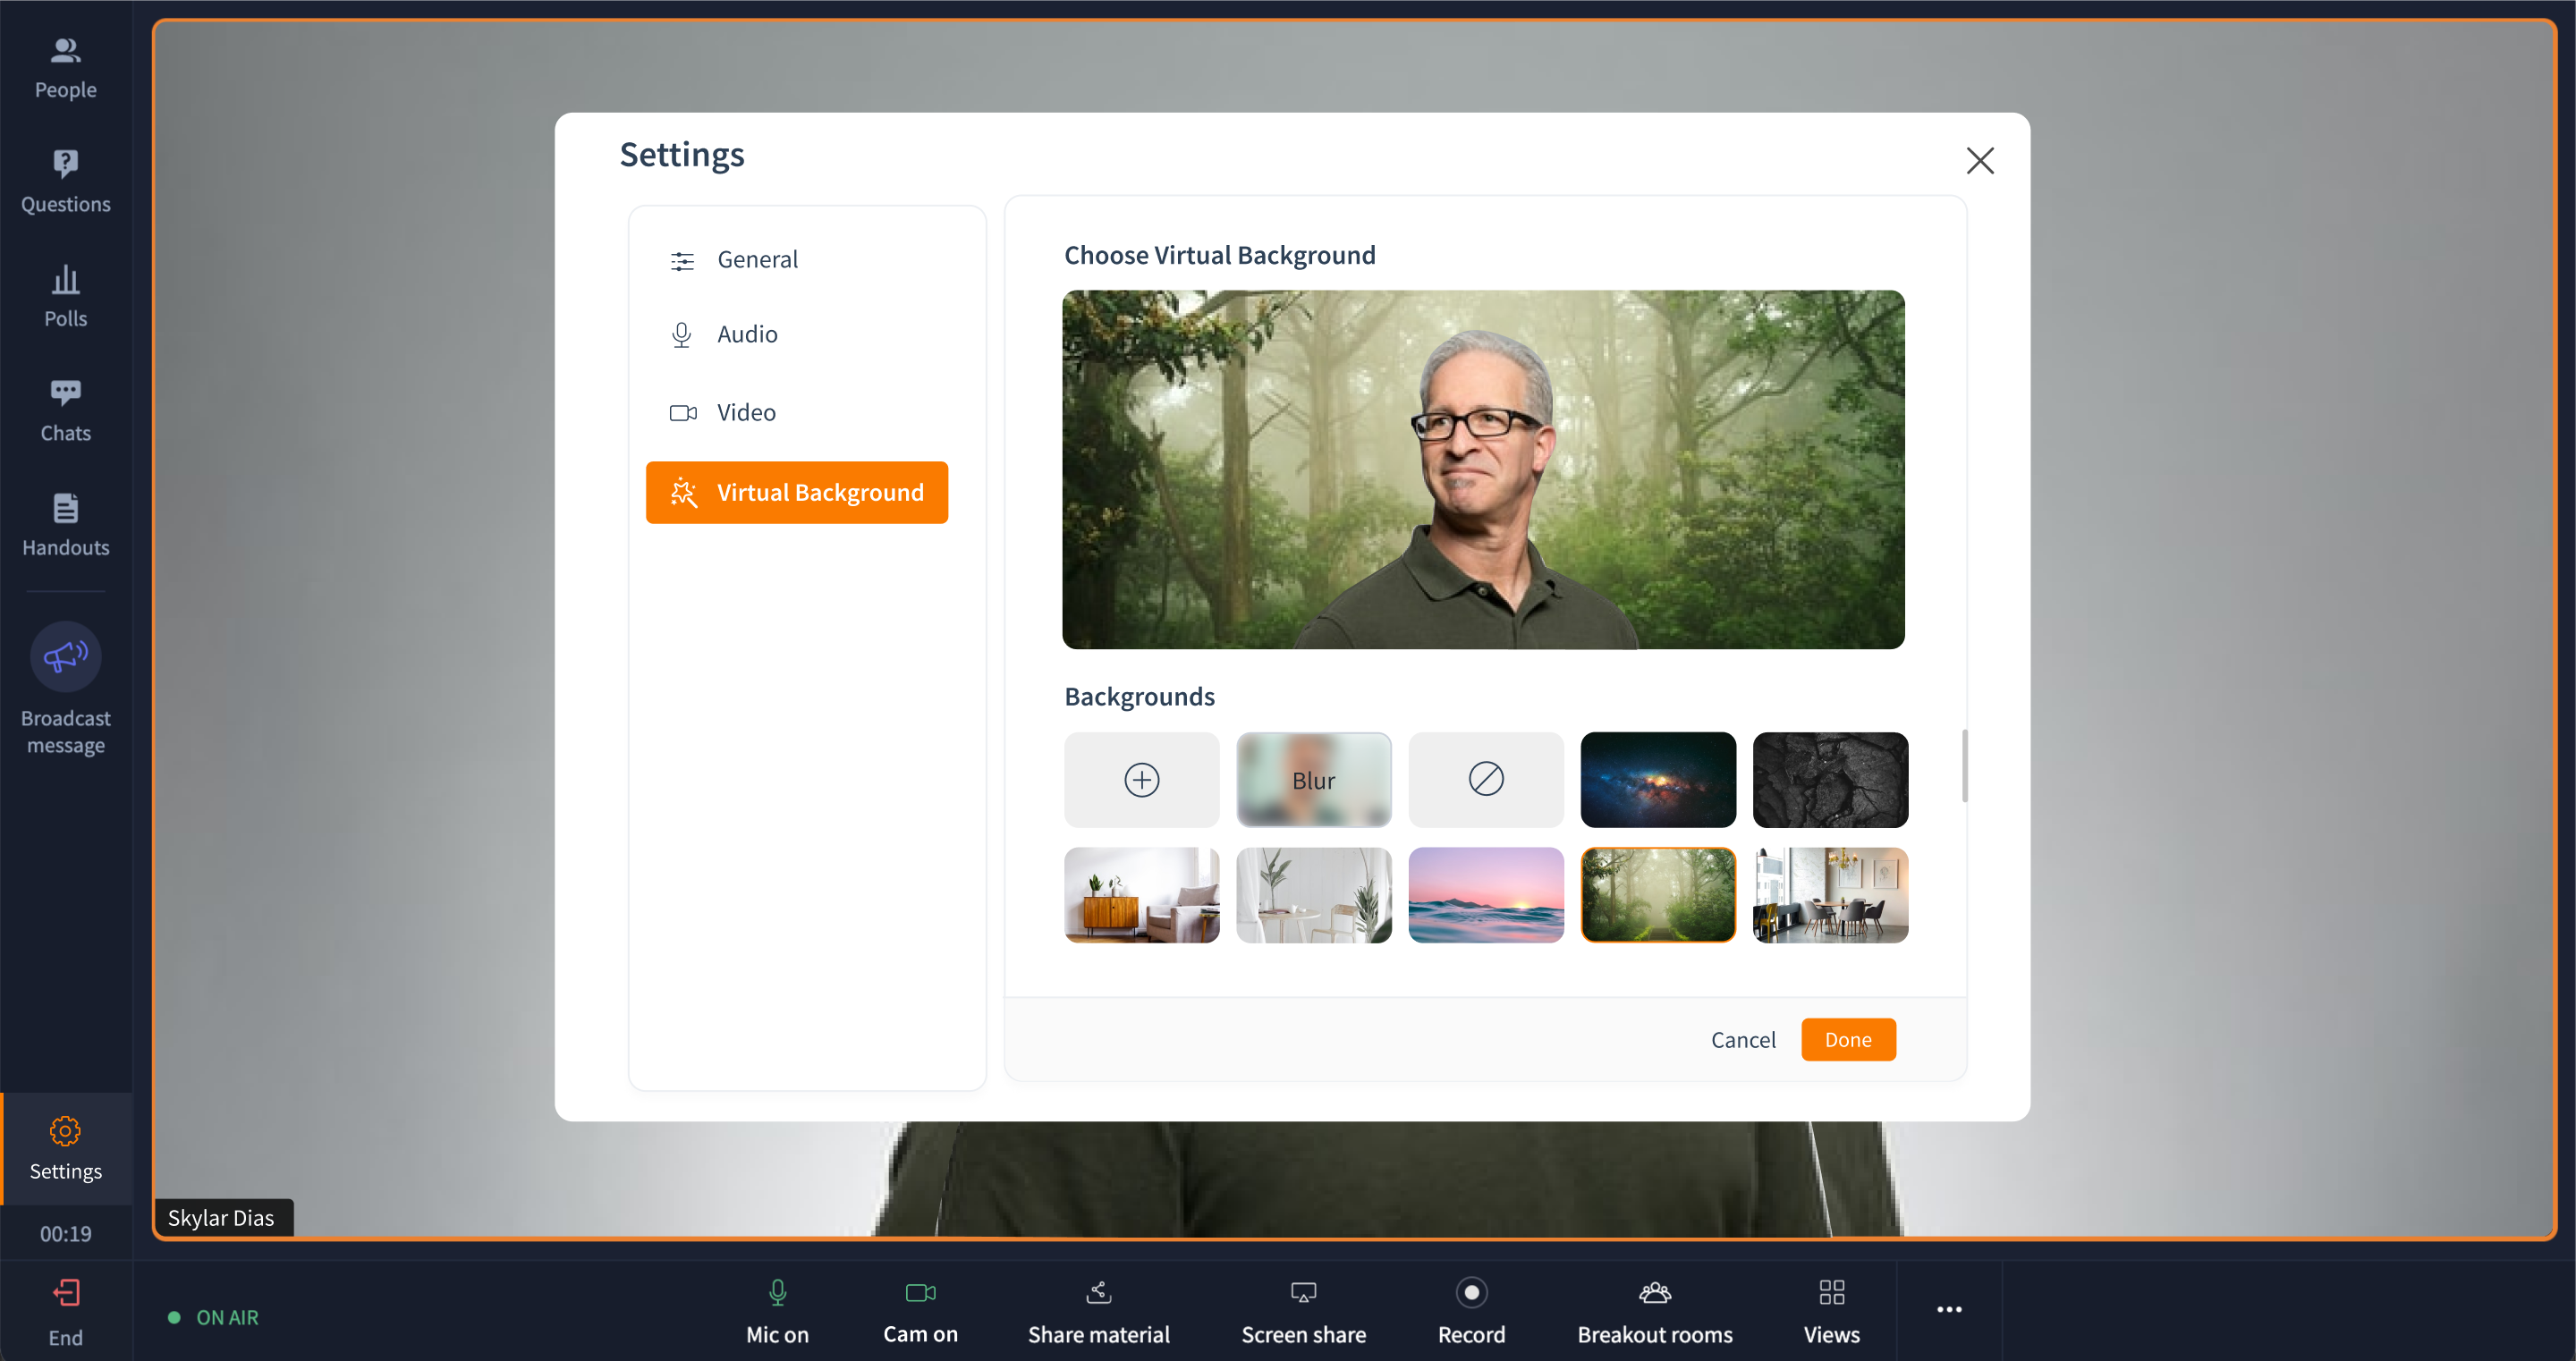Click the Broadcast message megaphone icon
Screen dimensions: 2576x1361
click(65, 657)
